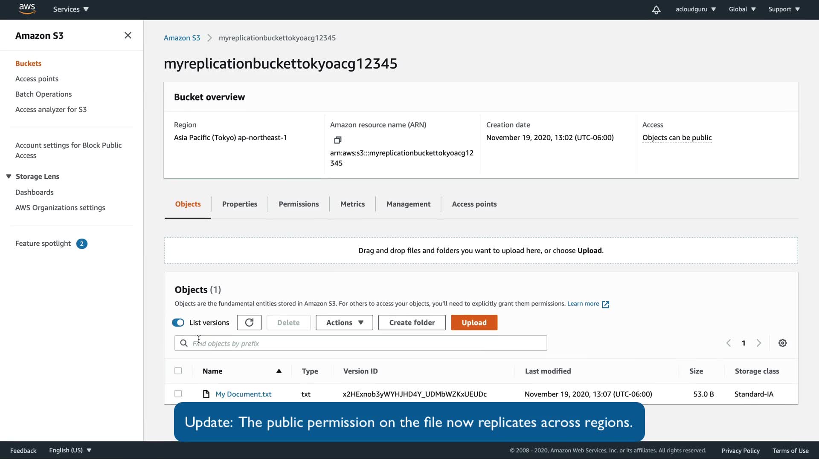Go to next objects page arrow

click(759, 343)
